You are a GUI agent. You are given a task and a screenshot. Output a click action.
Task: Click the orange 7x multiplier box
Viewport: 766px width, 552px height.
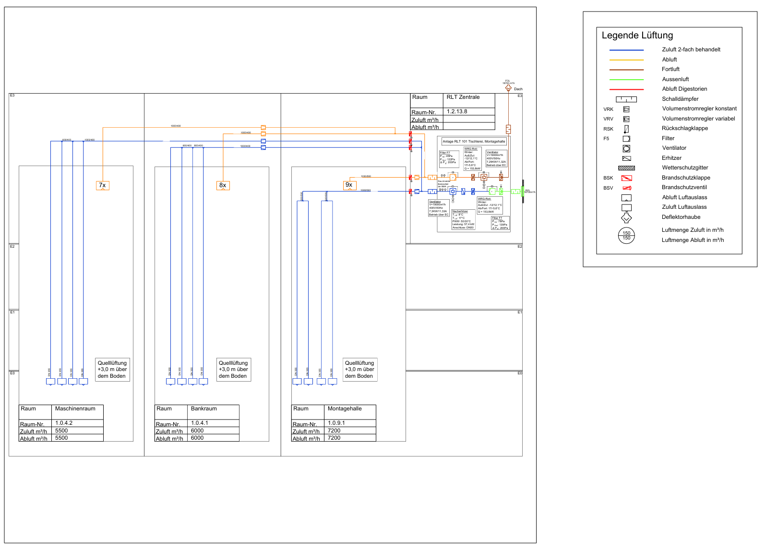pos(102,185)
